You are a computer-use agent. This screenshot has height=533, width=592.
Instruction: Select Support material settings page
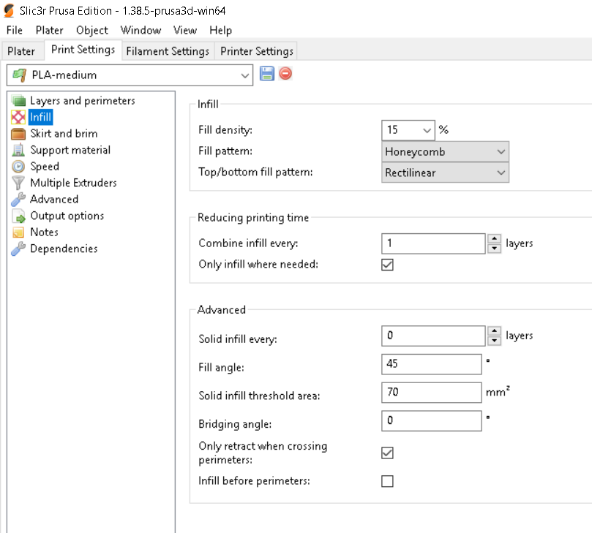coord(70,150)
